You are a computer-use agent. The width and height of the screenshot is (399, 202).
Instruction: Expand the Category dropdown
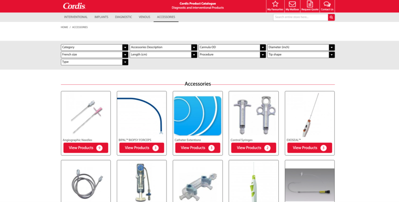(94, 47)
